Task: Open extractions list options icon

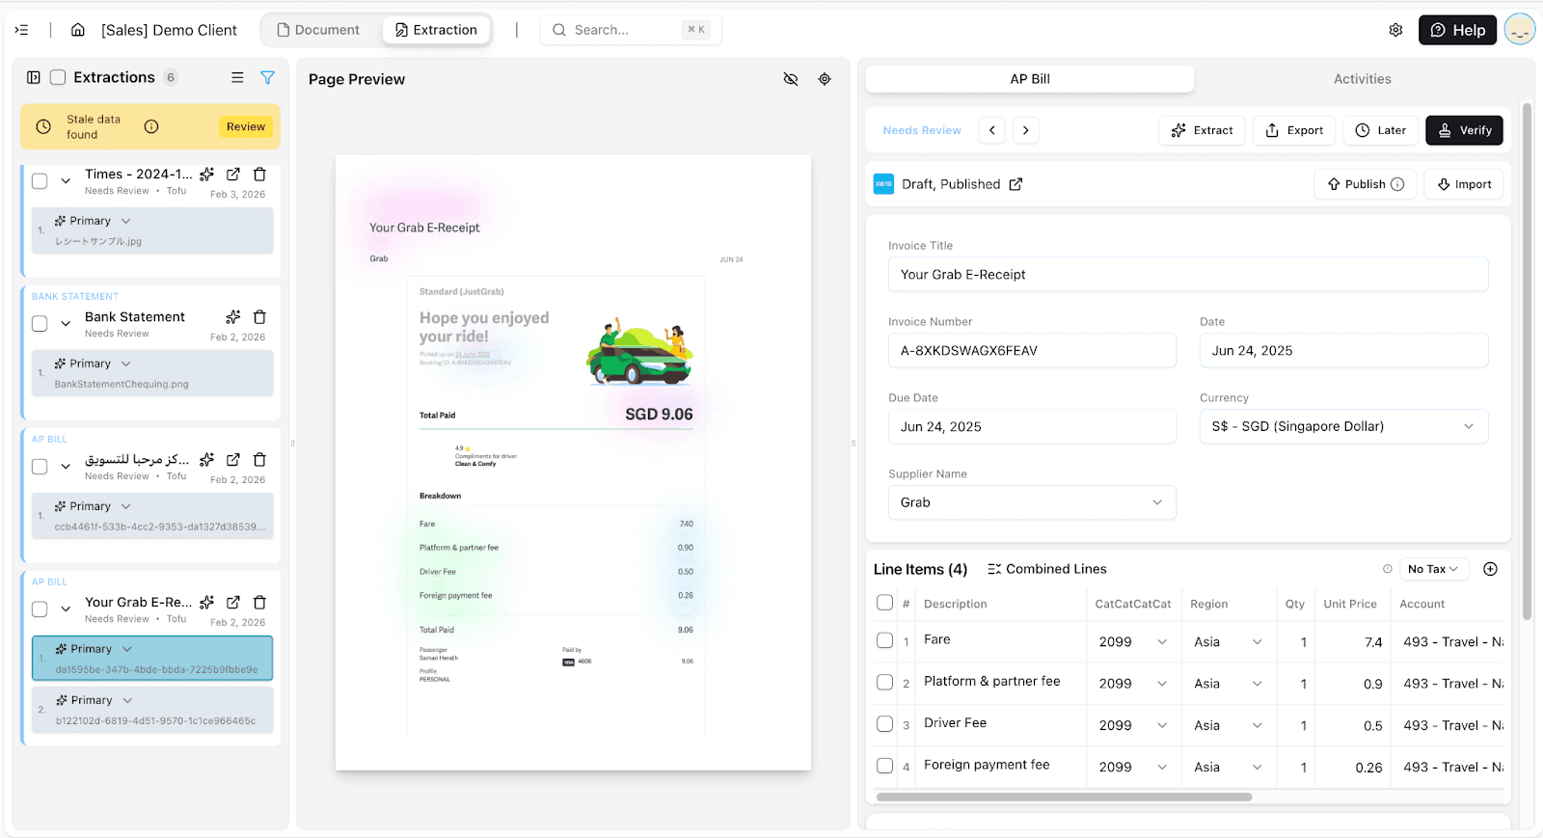Action: [237, 77]
